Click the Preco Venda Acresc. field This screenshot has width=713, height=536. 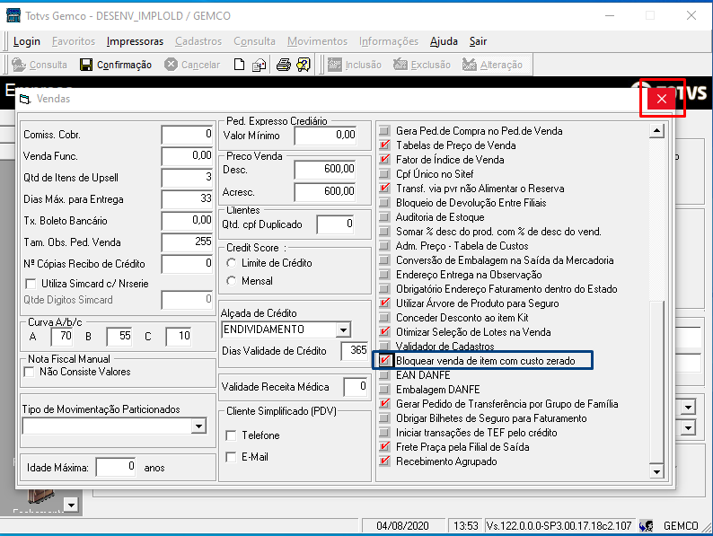pos(325,191)
